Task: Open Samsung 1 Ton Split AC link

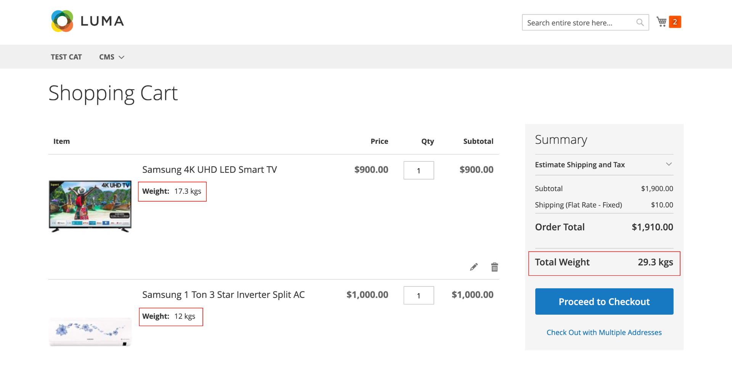Action: pyautogui.click(x=223, y=295)
